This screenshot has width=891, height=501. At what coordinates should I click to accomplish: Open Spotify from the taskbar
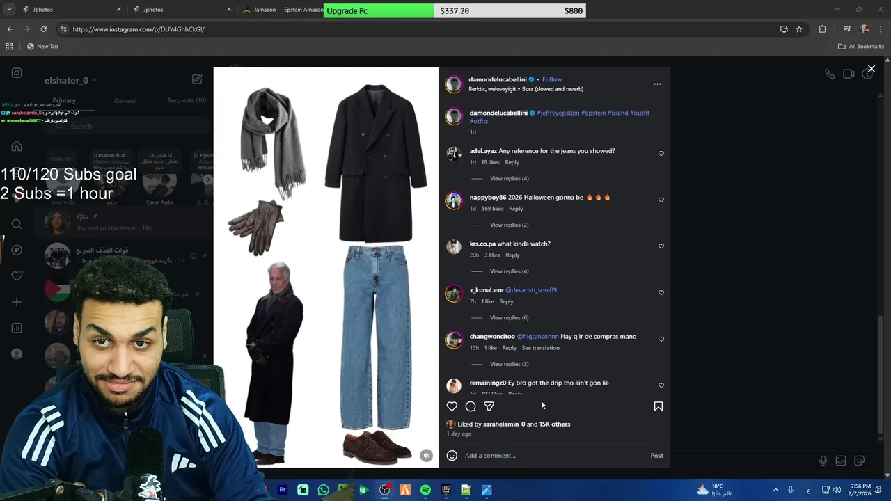425,490
